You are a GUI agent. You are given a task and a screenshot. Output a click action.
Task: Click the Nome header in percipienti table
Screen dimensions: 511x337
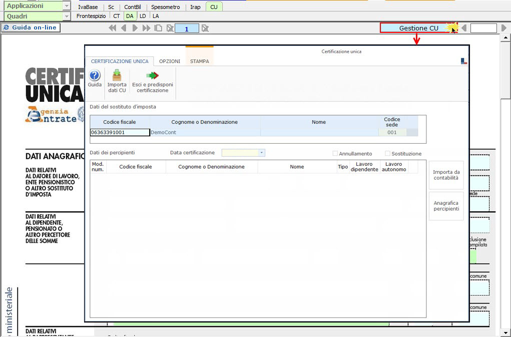297,167
